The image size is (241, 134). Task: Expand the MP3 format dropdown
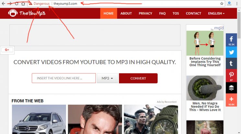tap(107, 78)
